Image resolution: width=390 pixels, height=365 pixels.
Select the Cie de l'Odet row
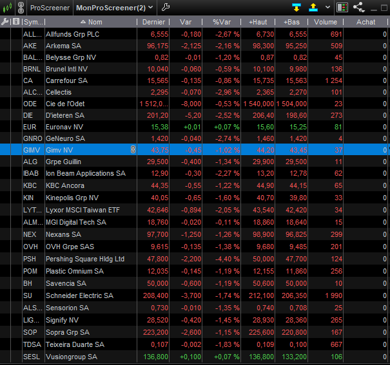click(194, 104)
